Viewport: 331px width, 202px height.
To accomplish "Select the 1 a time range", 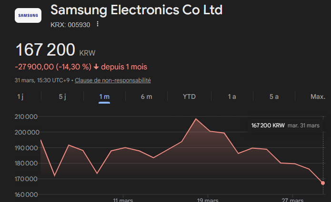I will (x=232, y=96).
